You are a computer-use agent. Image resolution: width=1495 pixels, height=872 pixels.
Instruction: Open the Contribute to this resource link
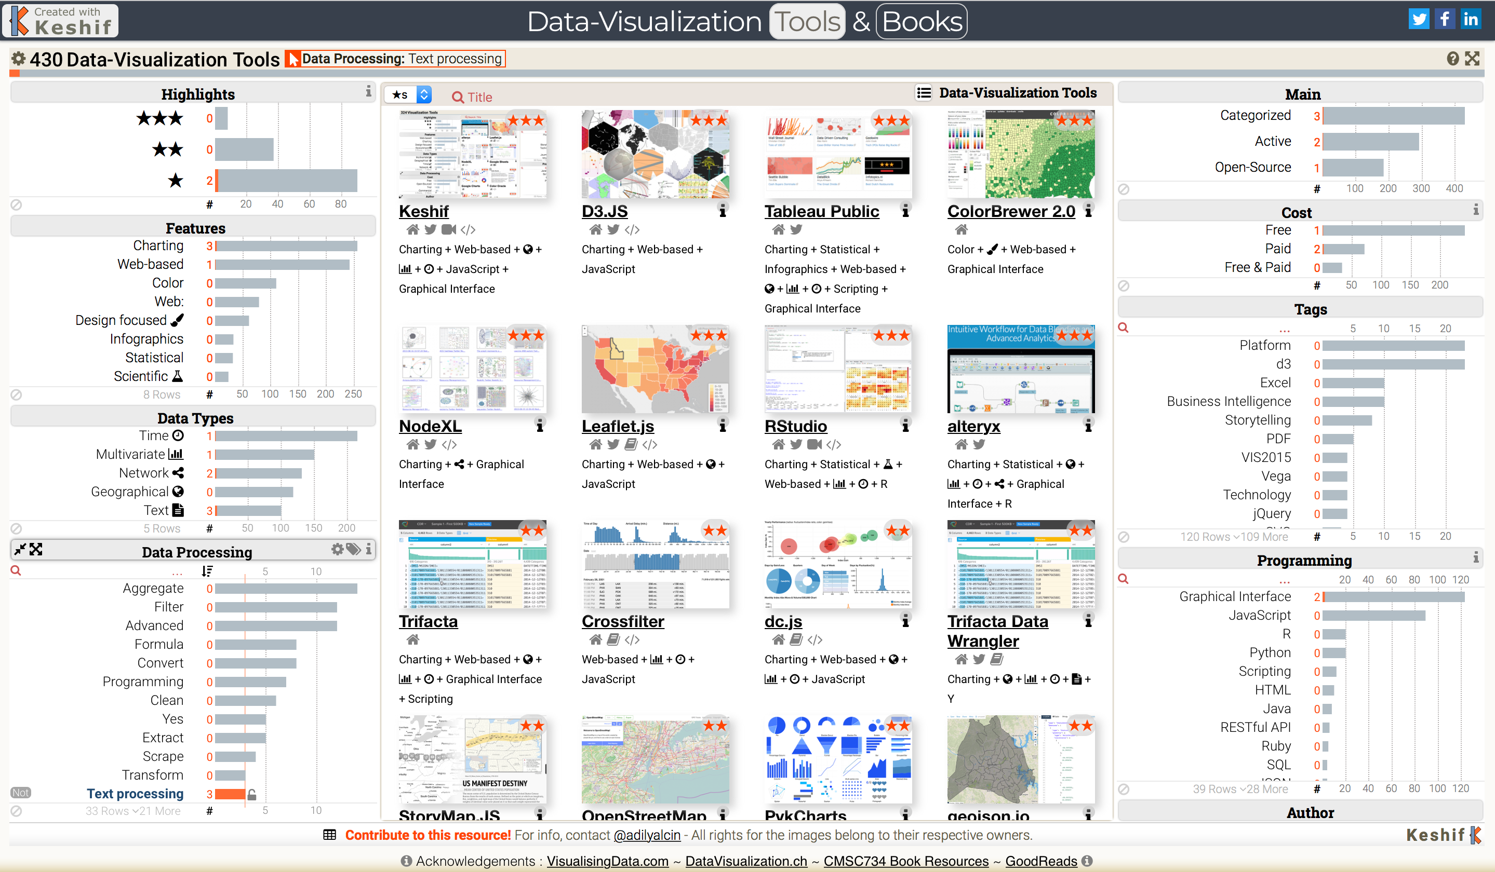pyautogui.click(x=428, y=835)
